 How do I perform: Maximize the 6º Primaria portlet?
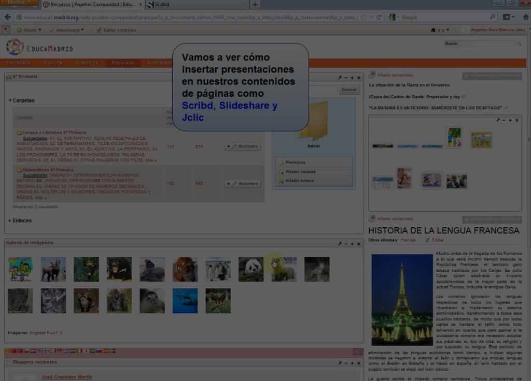tap(352, 78)
